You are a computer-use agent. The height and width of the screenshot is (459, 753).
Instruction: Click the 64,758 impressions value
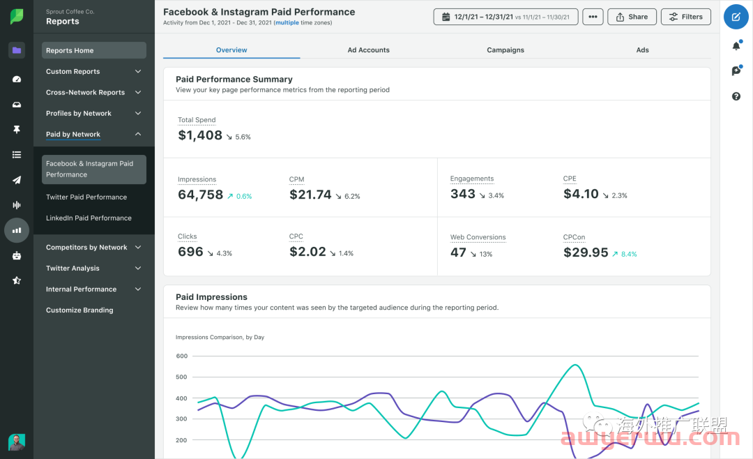(201, 195)
